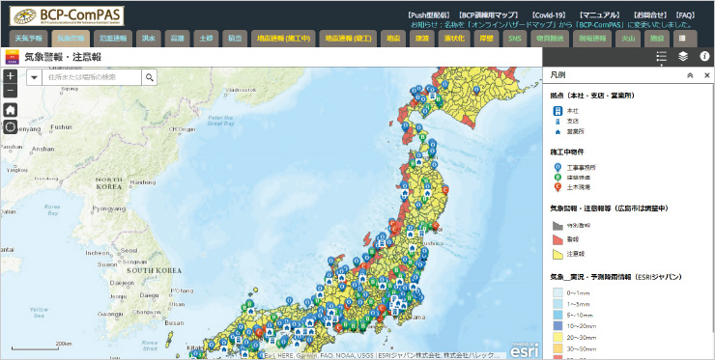Find my location with the locate icon

click(11, 126)
